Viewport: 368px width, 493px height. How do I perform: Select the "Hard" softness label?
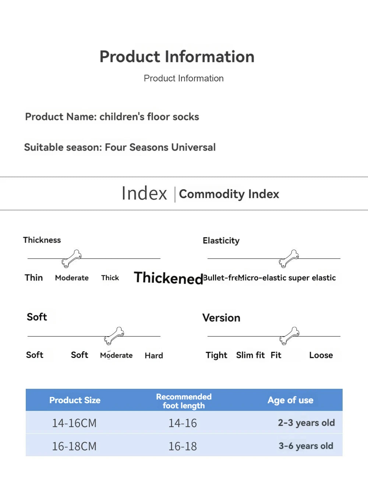point(154,356)
